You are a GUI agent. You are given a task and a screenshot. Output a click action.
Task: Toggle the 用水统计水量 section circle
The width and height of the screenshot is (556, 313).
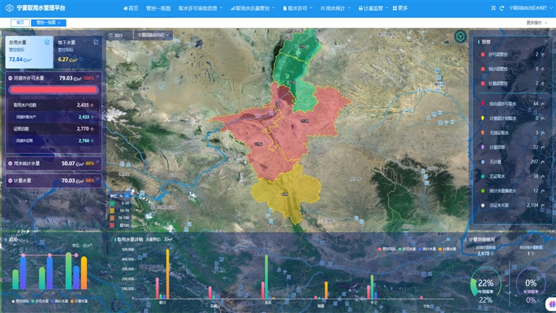pyautogui.click(x=9, y=164)
